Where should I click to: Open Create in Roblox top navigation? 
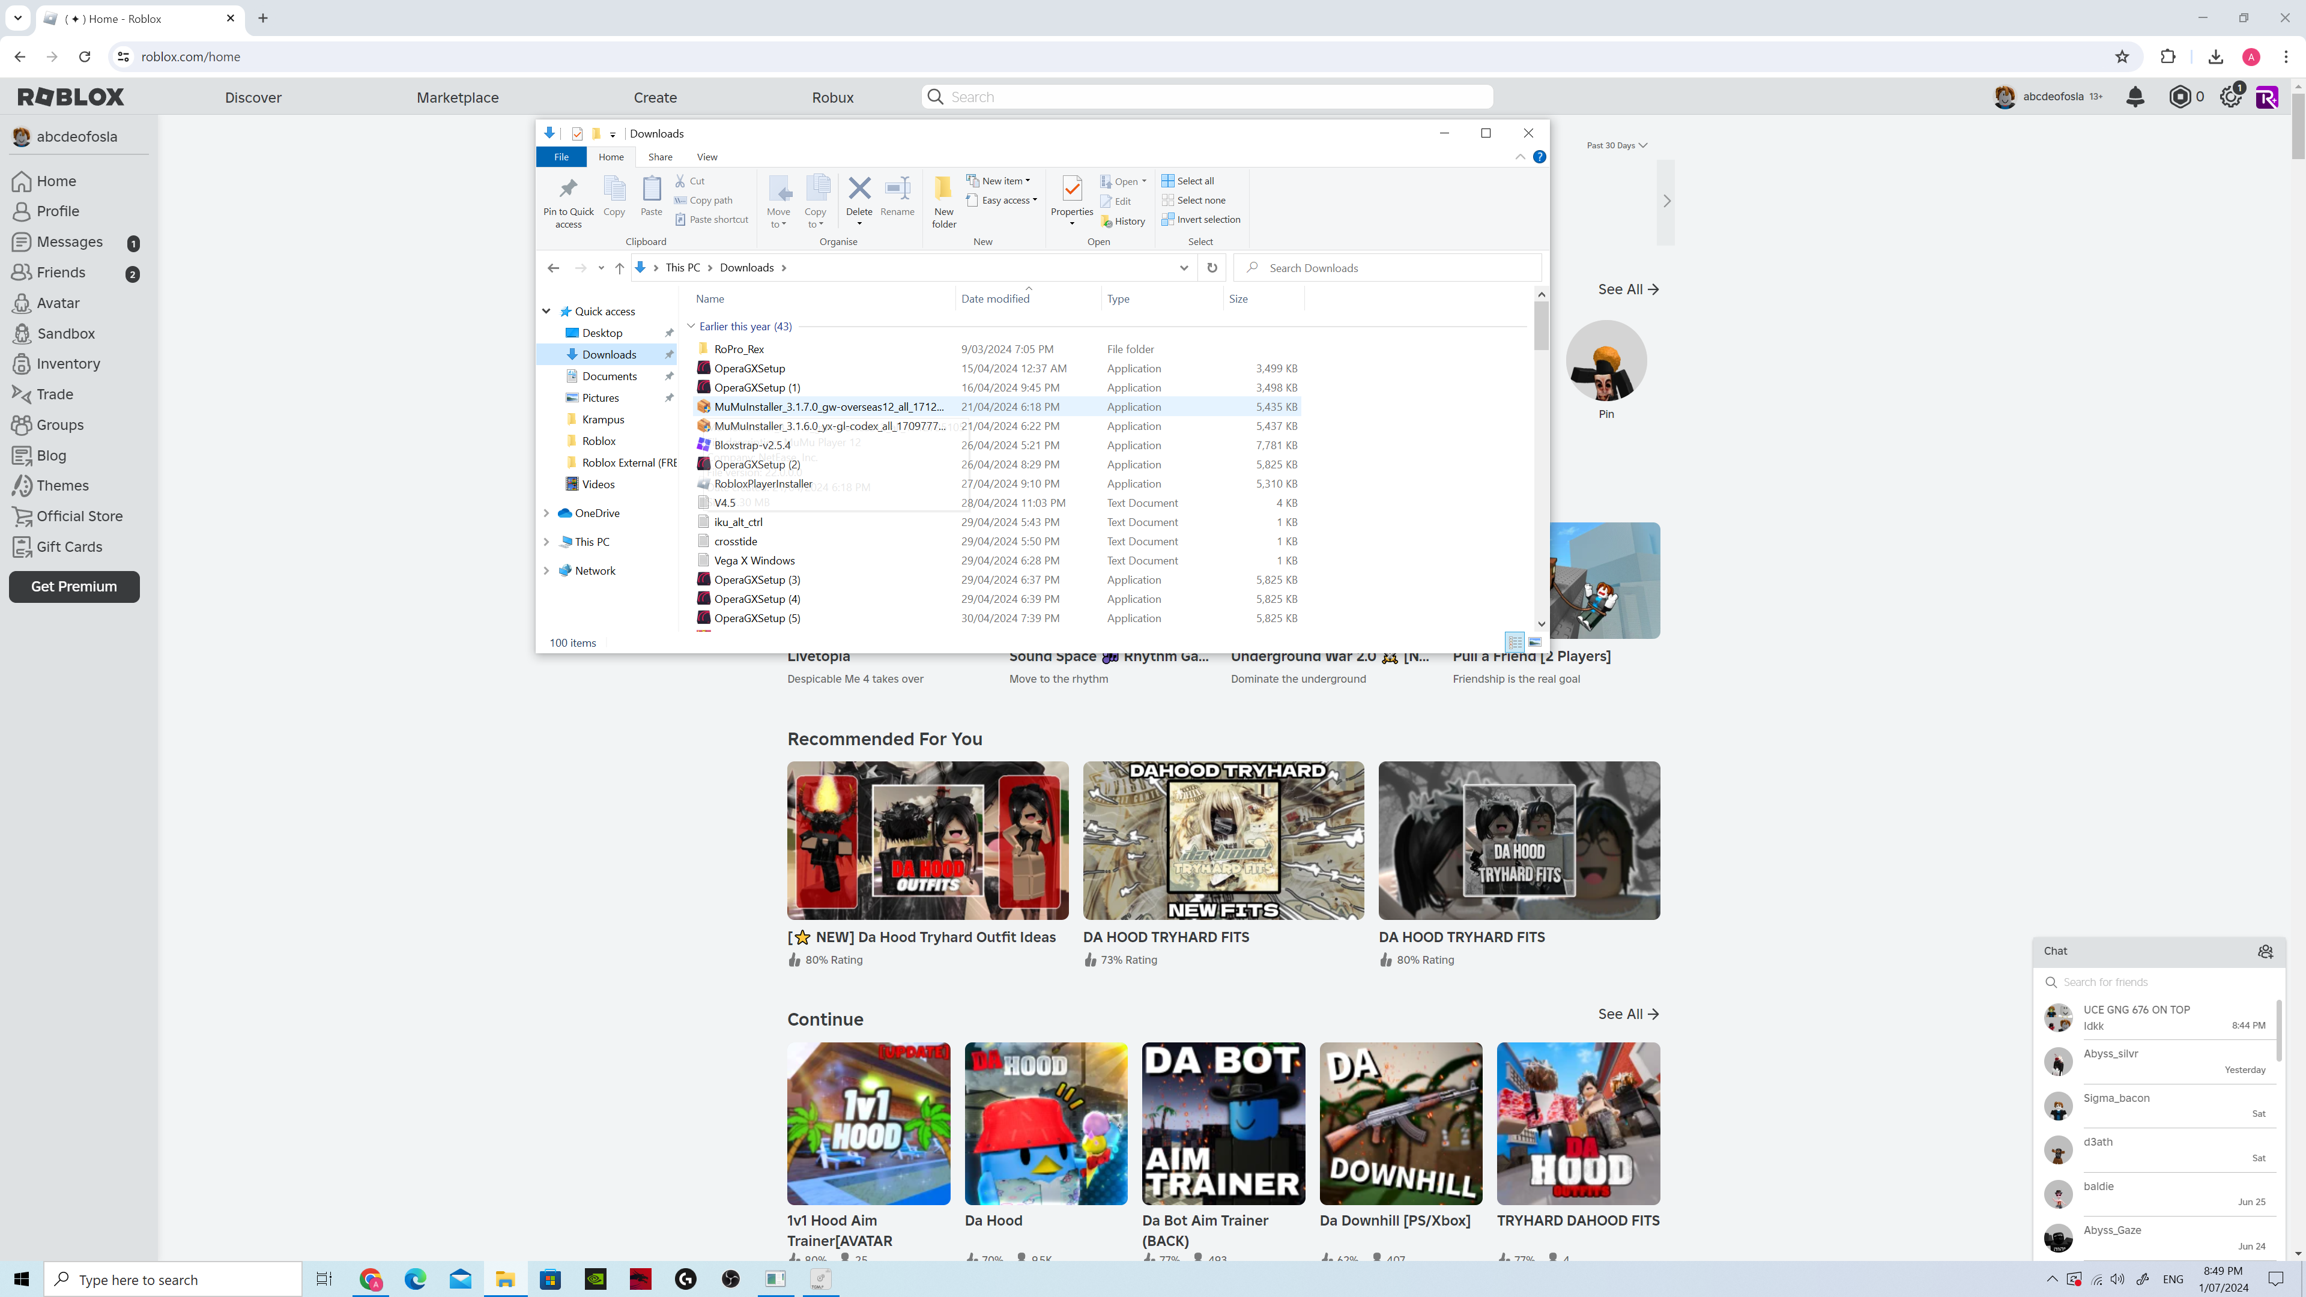[655, 97]
